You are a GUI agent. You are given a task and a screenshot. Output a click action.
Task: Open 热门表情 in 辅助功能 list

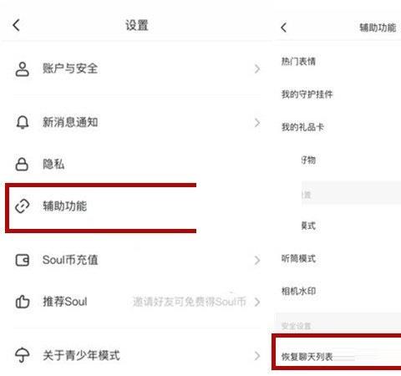tap(298, 61)
